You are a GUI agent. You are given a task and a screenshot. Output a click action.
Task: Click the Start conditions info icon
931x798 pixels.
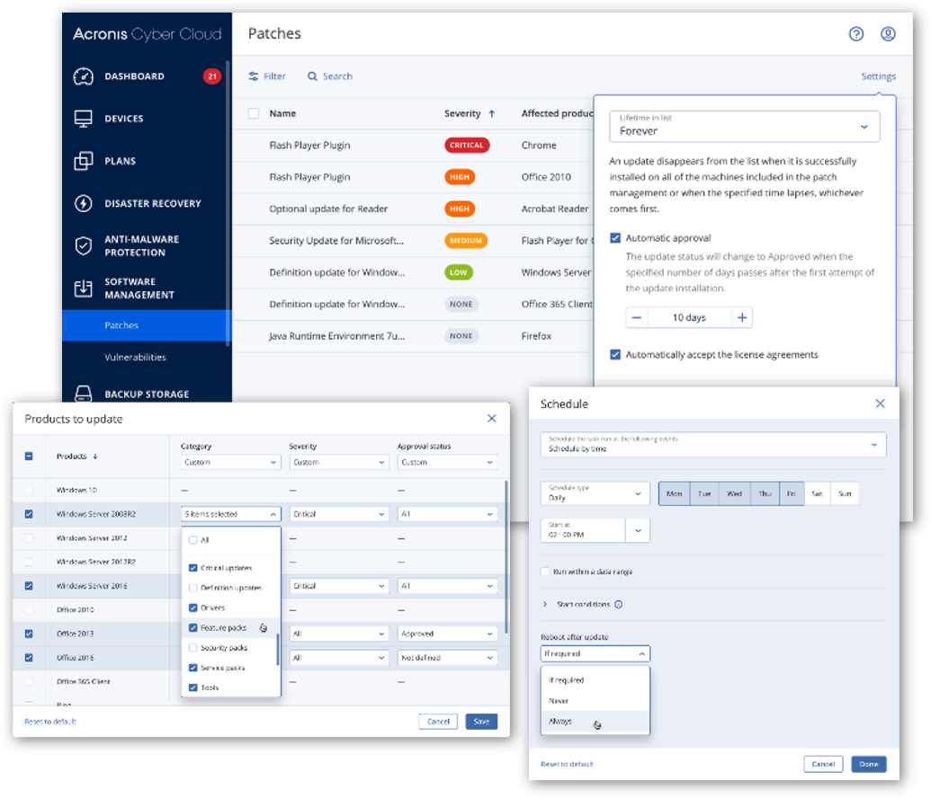[x=618, y=605]
